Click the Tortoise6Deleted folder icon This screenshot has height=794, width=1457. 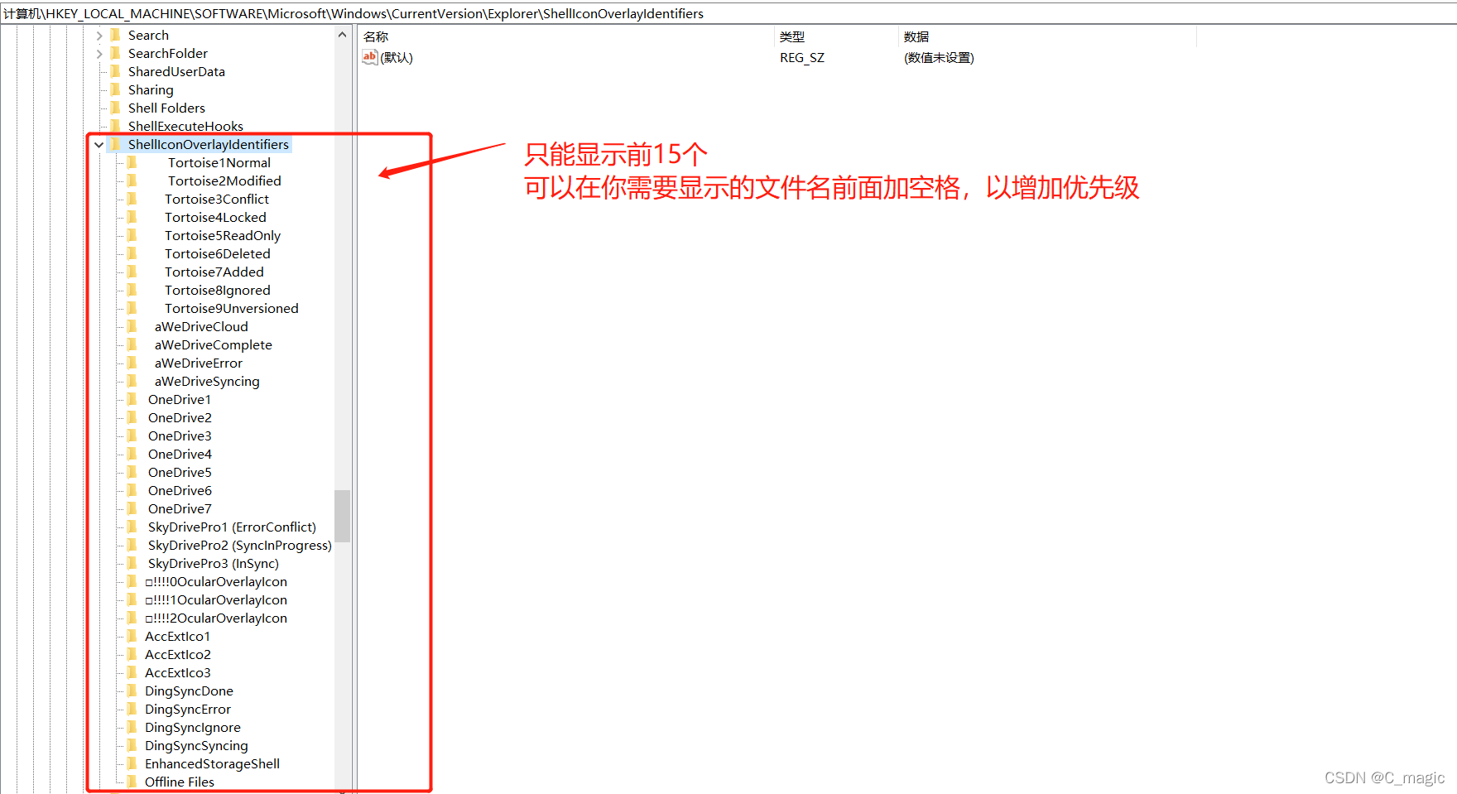132,253
